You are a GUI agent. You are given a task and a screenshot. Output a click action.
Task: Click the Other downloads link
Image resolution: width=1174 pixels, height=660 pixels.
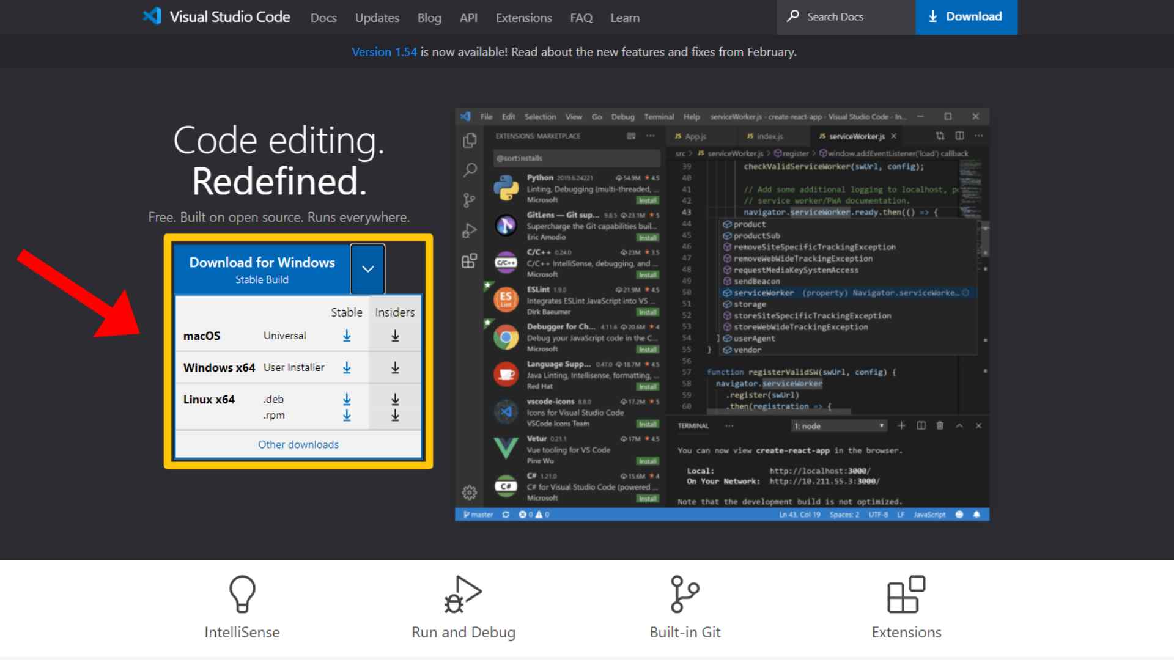click(298, 444)
